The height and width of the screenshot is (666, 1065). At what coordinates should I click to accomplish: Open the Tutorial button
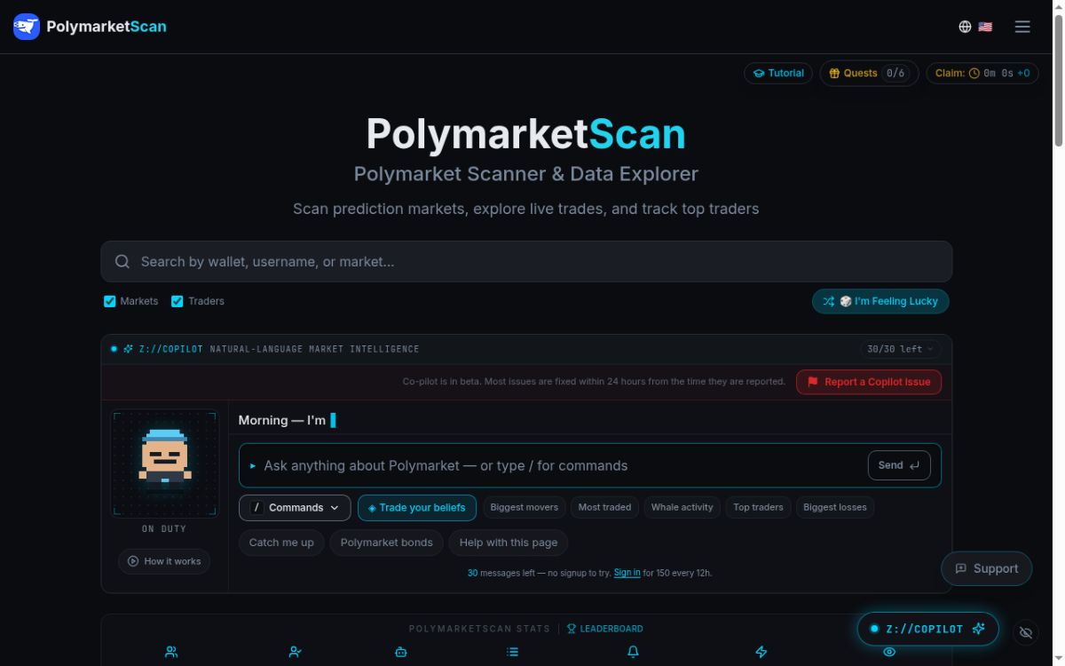point(778,74)
